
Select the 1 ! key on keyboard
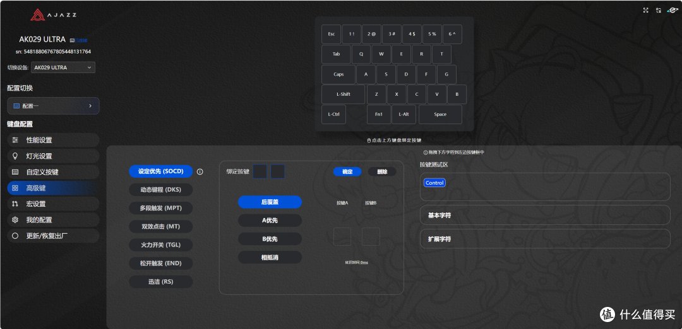tap(352, 34)
